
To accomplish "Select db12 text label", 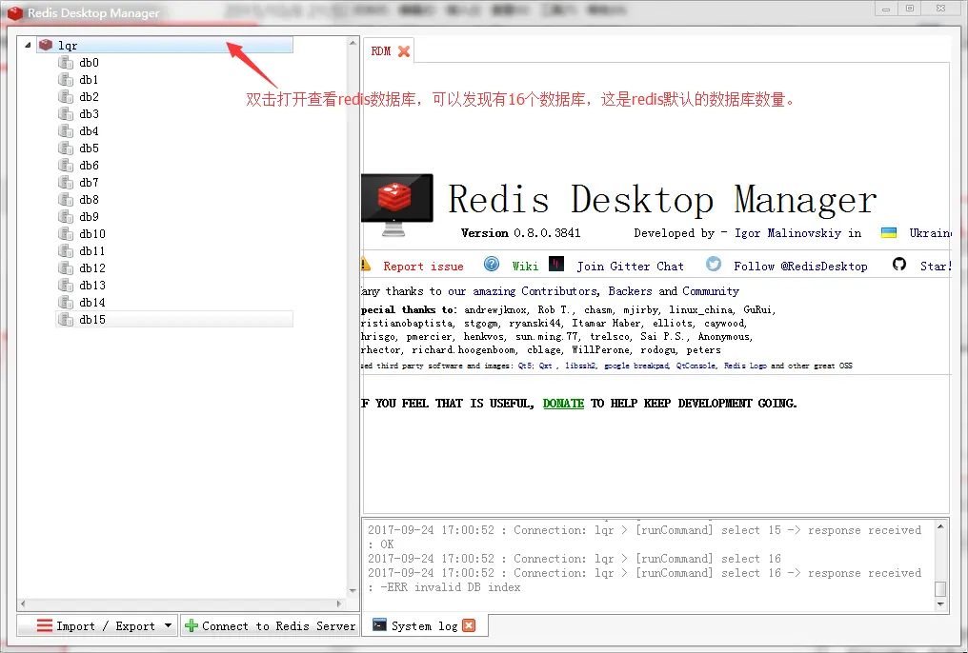I will coord(92,268).
